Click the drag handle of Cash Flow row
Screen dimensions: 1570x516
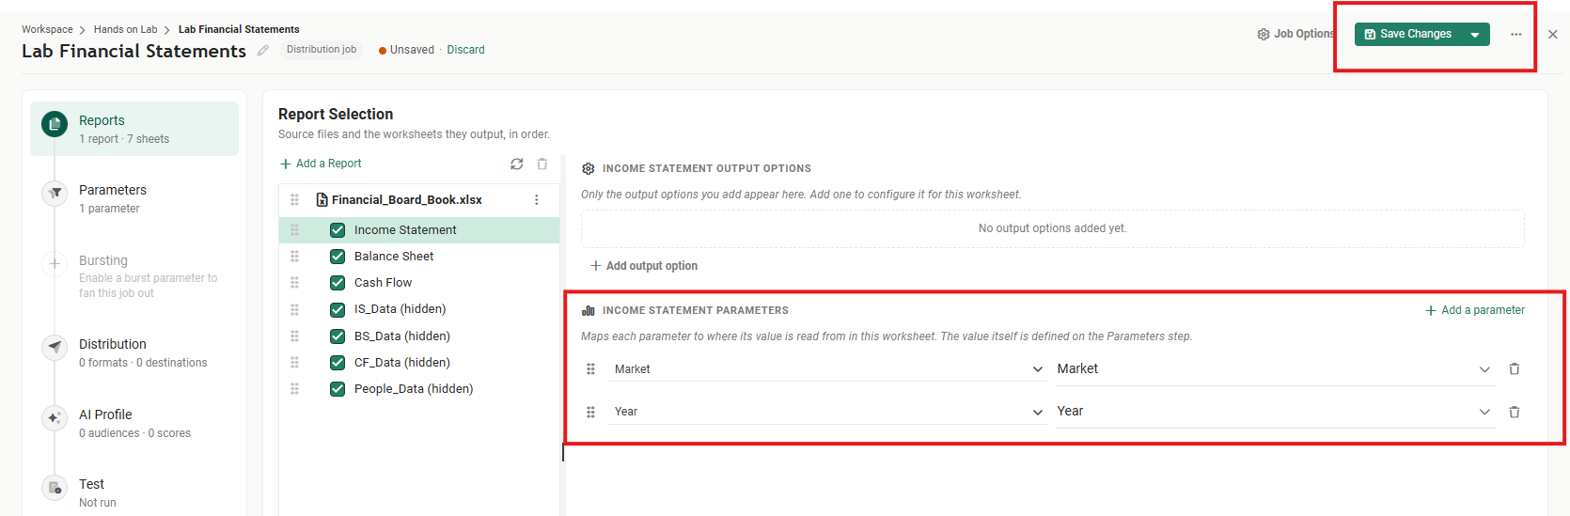pyautogui.click(x=294, y=283)
